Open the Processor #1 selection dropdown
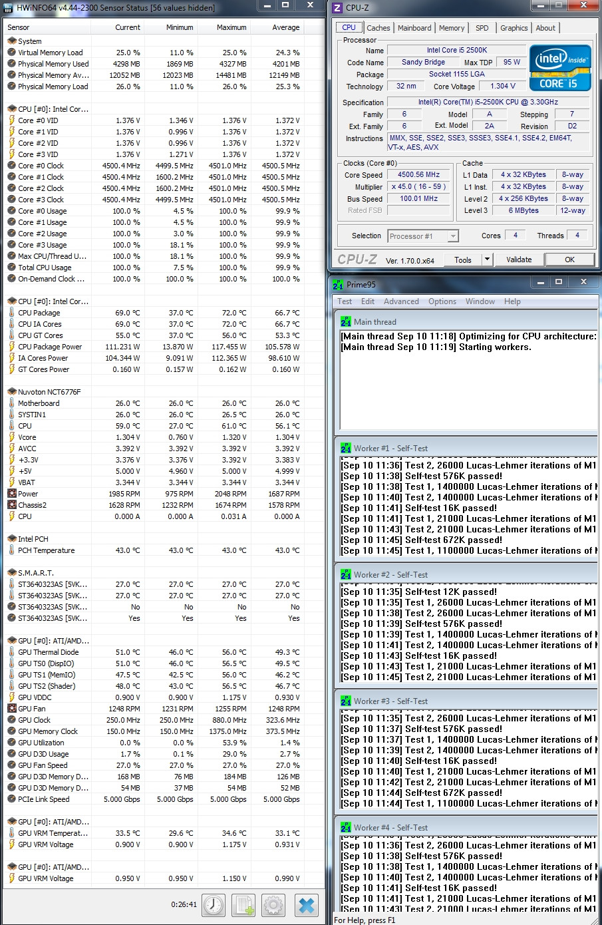 pyautogui.click(x=423, y=236)
